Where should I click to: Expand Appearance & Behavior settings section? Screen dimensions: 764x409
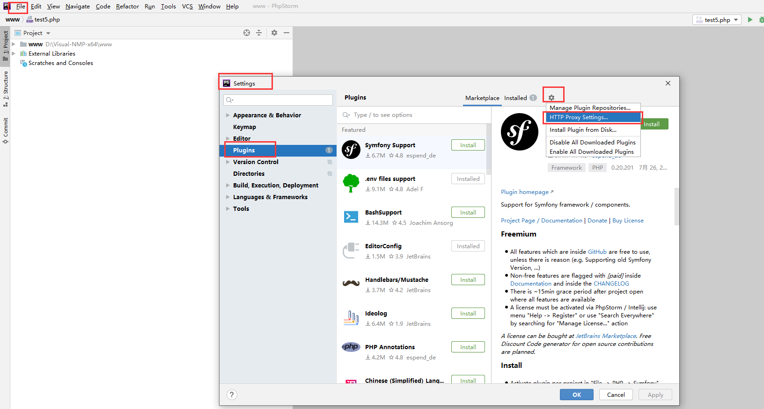228,115
